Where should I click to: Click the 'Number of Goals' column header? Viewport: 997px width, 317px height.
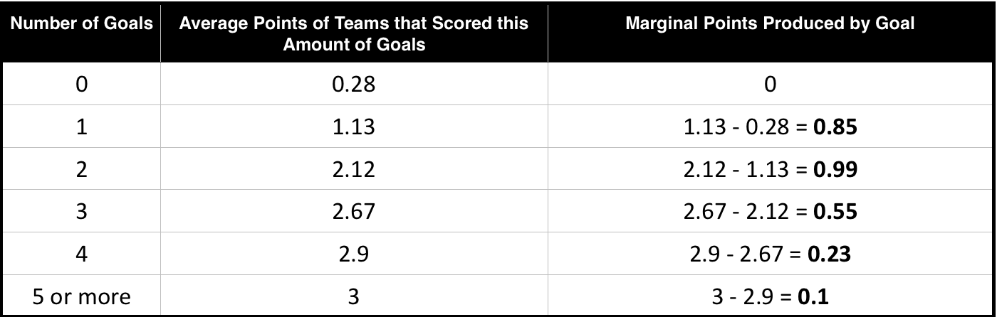click(x=81, y=23)
